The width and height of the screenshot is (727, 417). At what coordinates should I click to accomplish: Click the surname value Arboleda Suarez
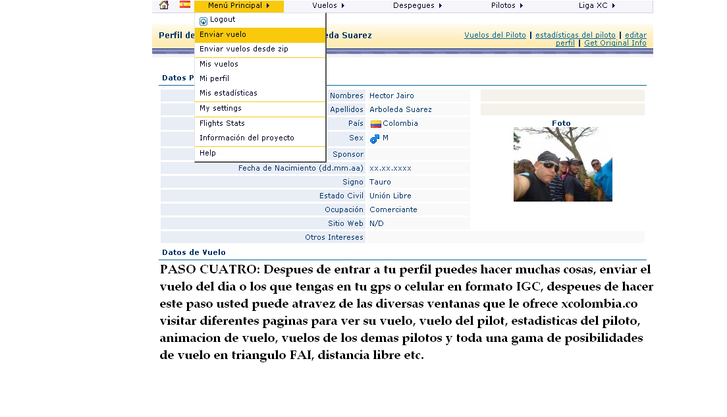(400, 110)
